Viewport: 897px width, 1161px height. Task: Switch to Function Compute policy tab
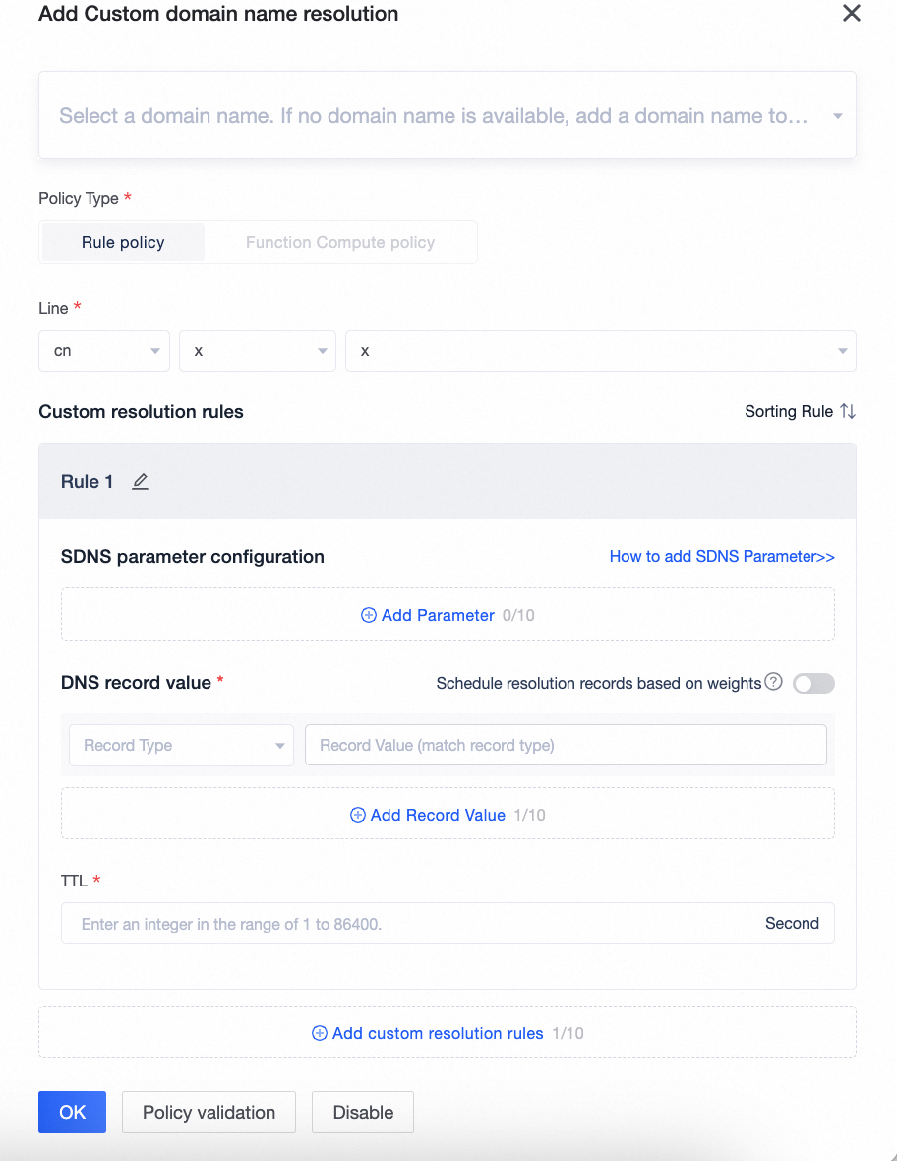point(340,242)
